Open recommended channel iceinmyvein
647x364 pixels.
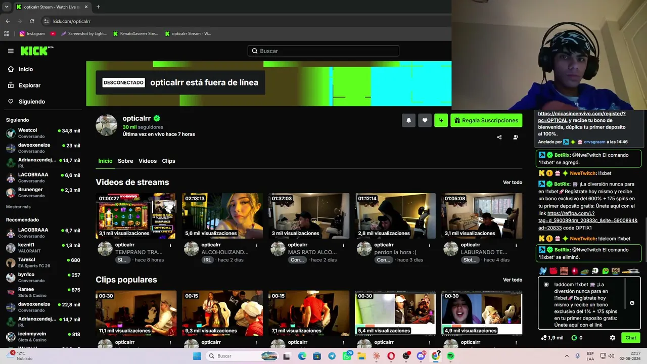click(43, 337)
